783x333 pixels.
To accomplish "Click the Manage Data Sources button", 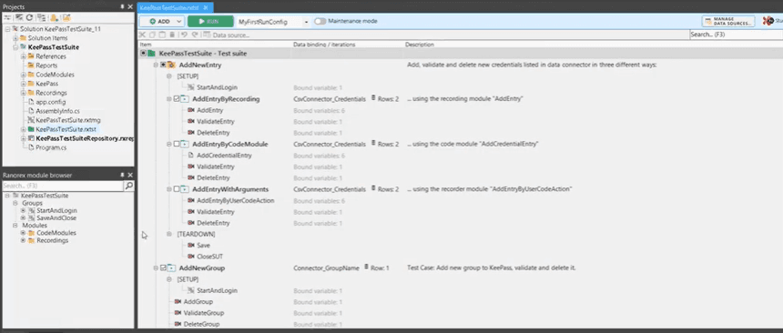I will (728, 22).
